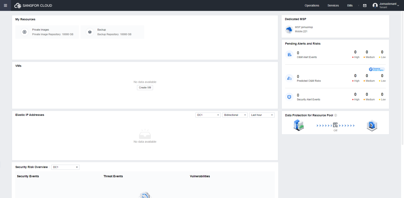Click the Security Events heading
The width and height of the screenshot is (404, 198).
pyautogui.click(x=28, y=176)
